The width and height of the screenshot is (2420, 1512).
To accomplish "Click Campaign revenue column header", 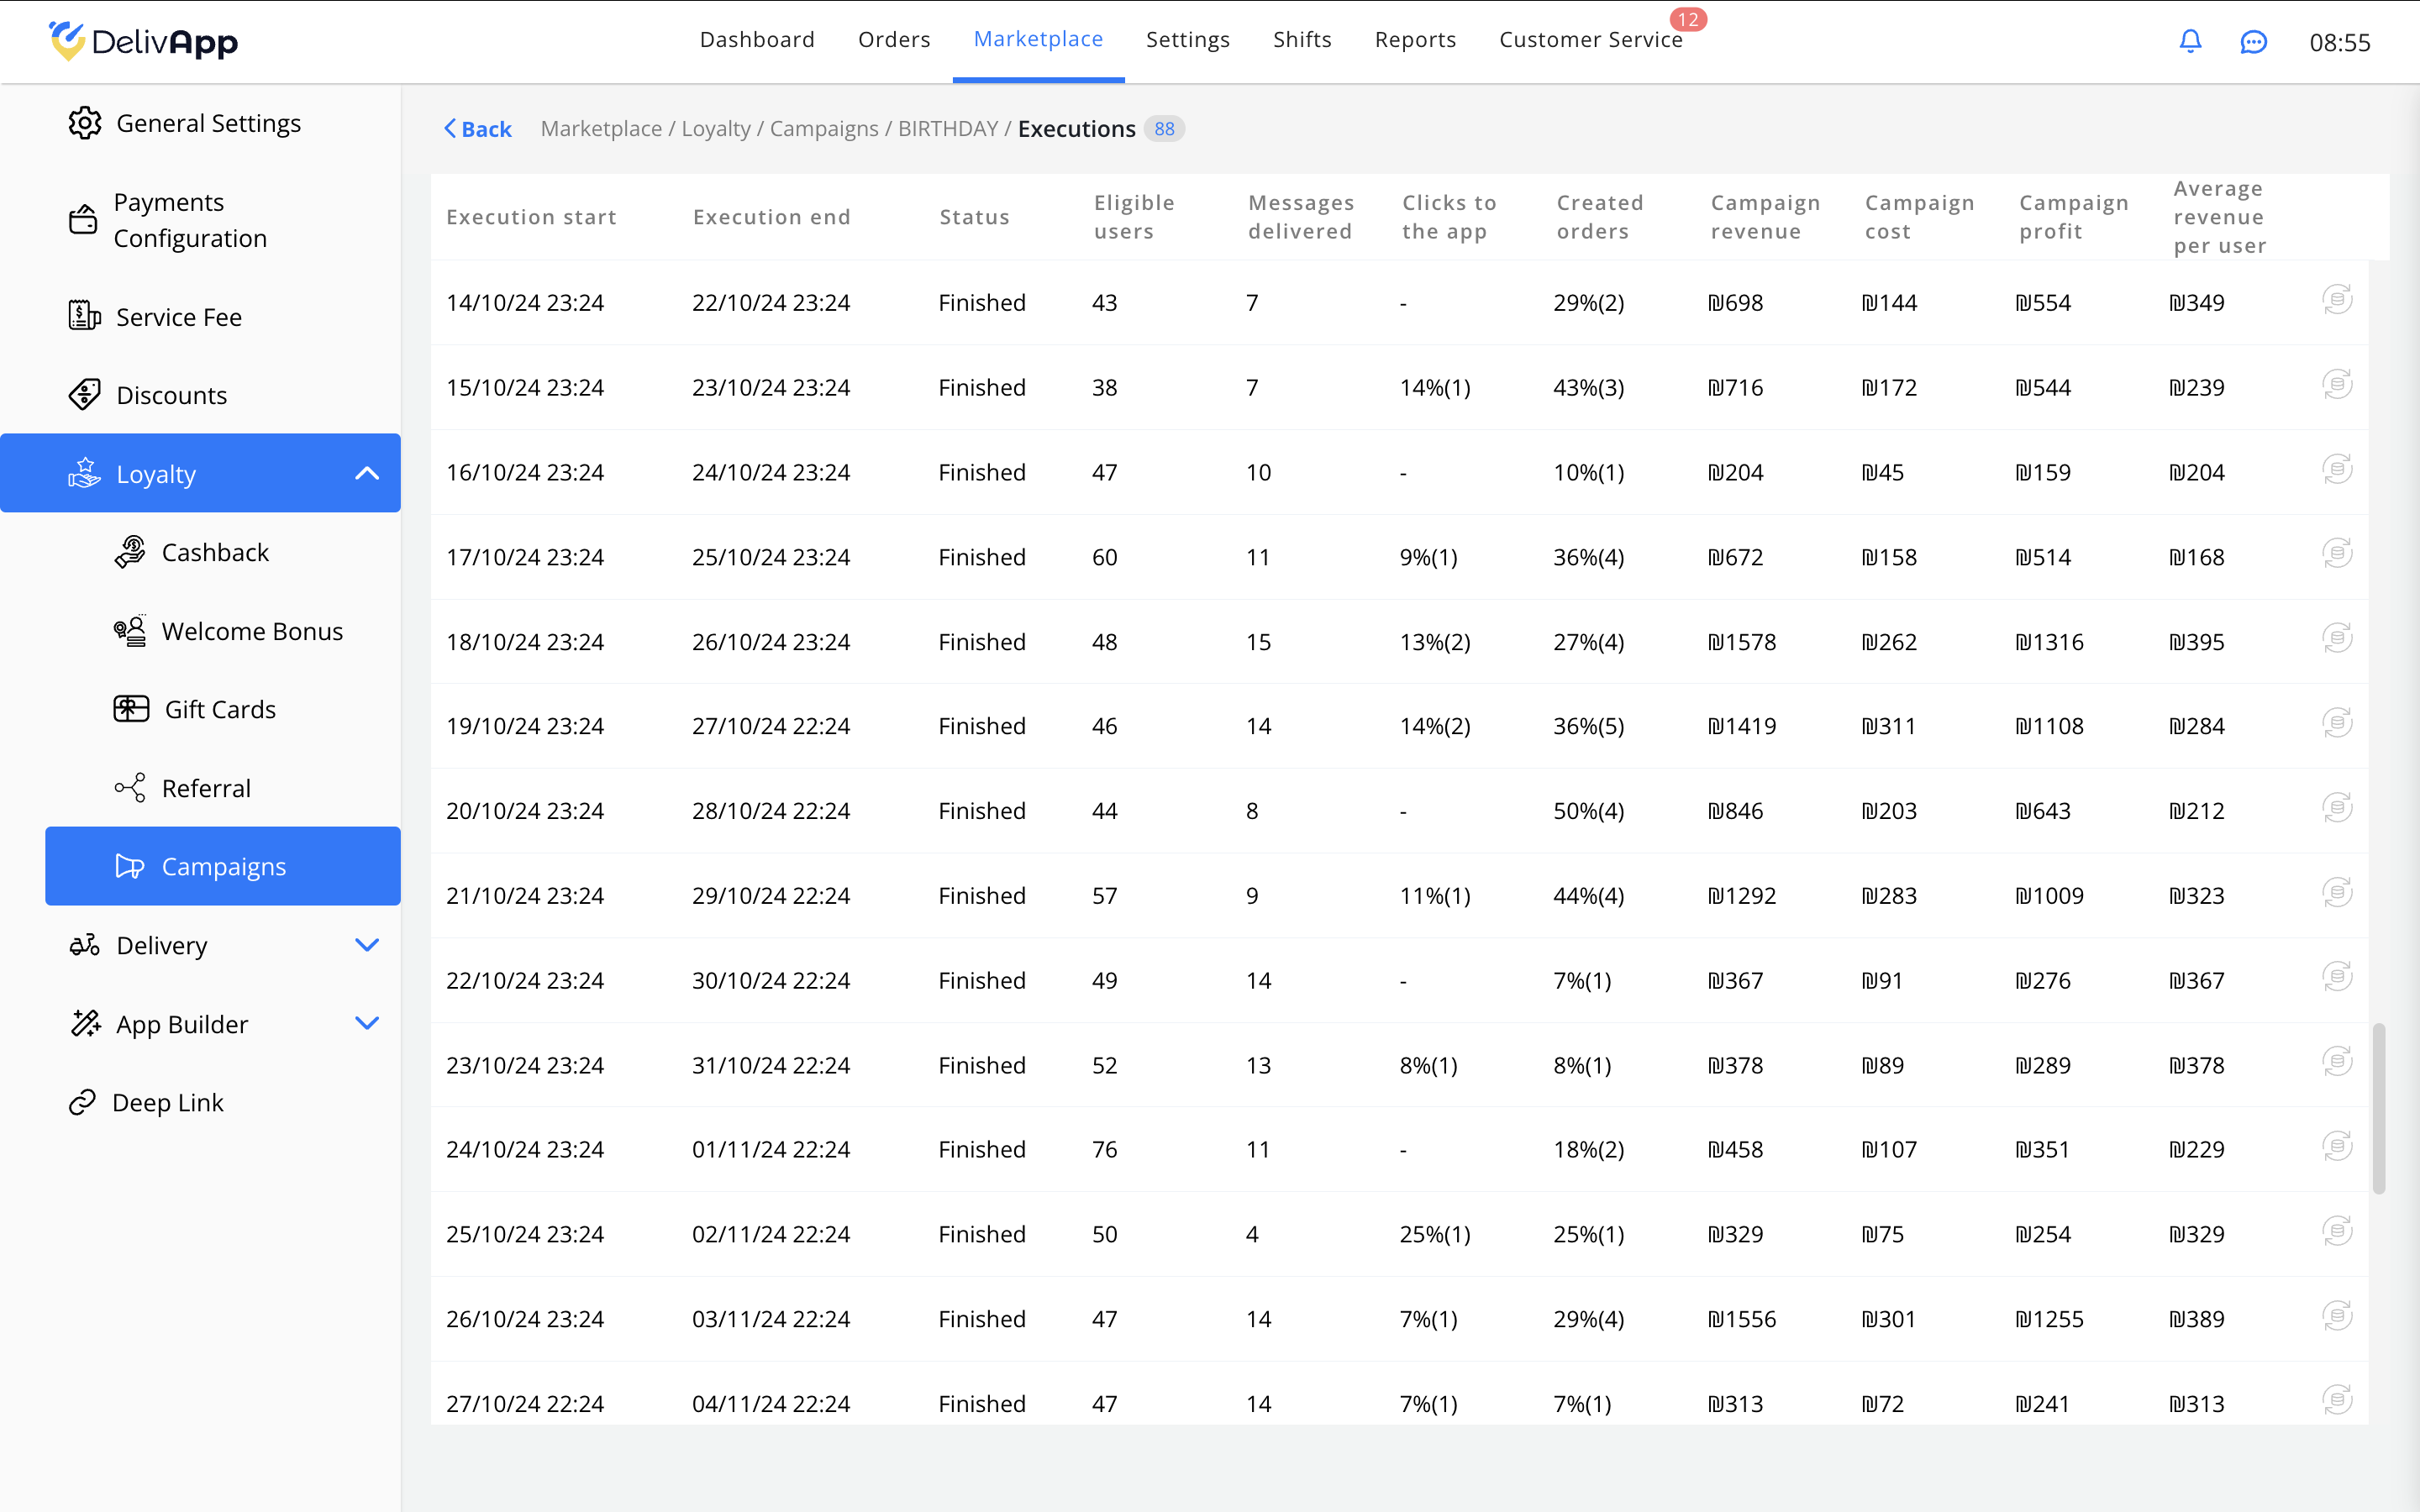I will coord(1765,217).
